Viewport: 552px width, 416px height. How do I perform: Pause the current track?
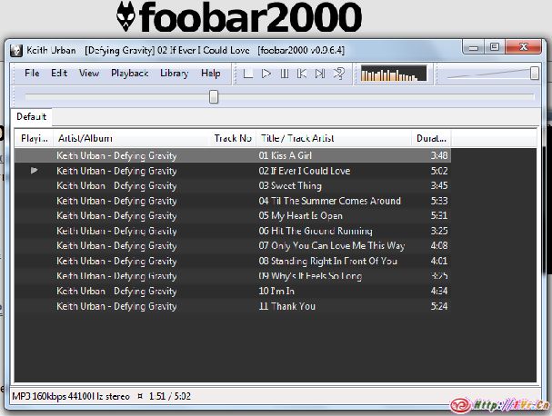[x=284, y=74]
